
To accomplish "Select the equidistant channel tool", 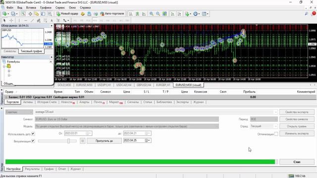I will pyautogui.click(x=39, y=20).
